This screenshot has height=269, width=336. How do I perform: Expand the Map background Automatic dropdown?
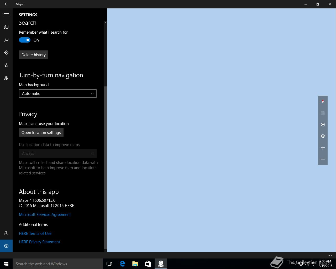point(58,94)
